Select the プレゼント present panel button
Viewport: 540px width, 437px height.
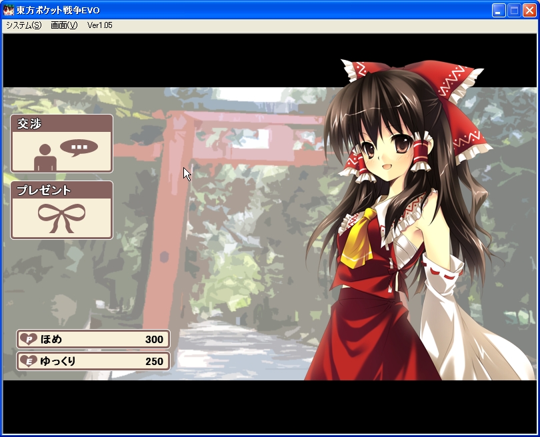[x=61, y=210]
